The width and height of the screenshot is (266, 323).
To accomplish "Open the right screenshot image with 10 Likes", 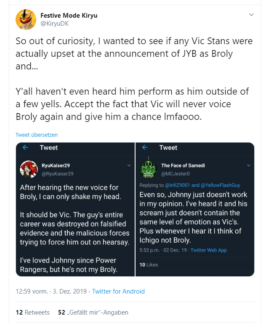I will [x=195, y=209].
